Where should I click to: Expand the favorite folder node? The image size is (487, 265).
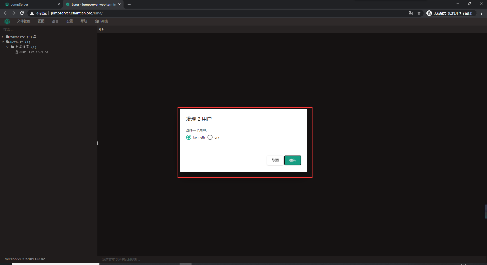pos(3,37)
